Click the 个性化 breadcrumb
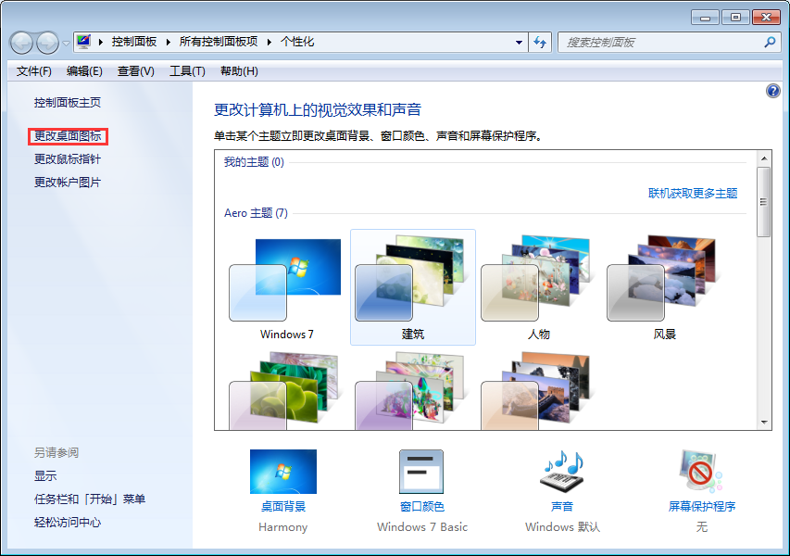This screenshot has height=556, width=790. pos(297,42)
